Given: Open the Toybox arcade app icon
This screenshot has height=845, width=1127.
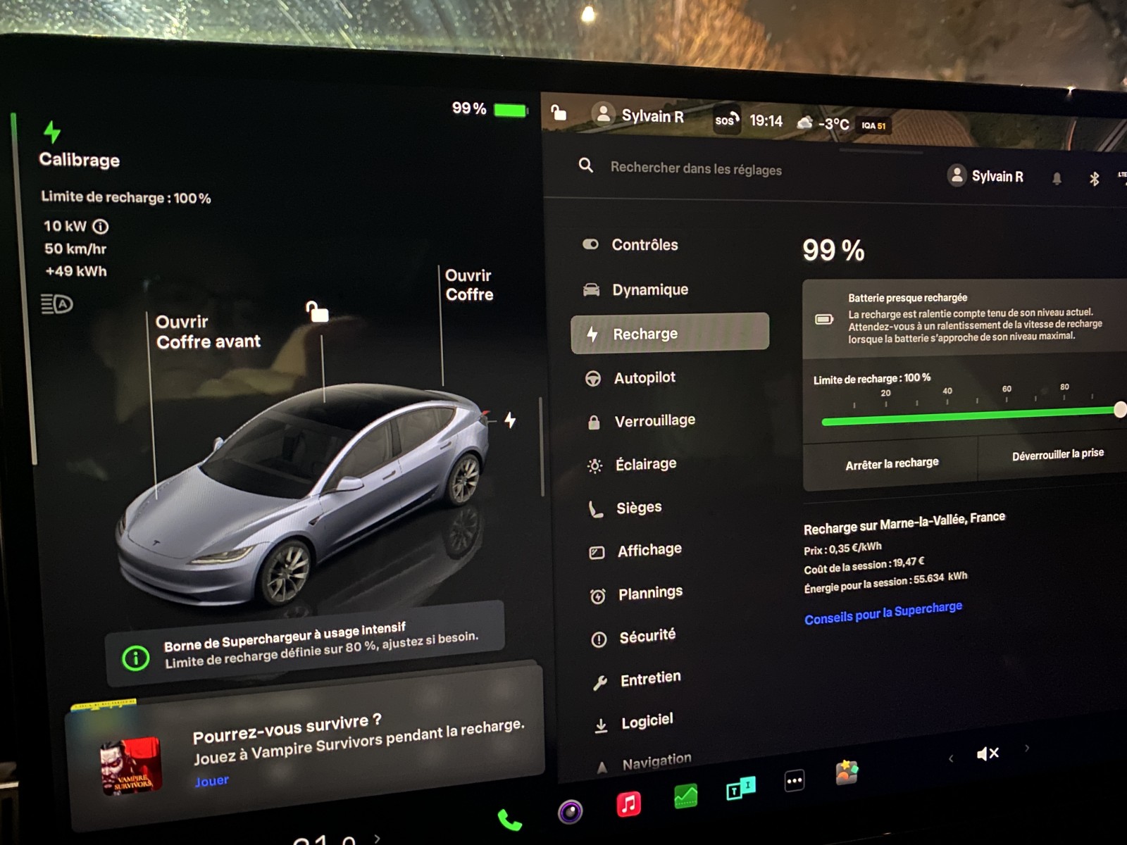Looking at the screenshot, I should click(x=847, y=772).
